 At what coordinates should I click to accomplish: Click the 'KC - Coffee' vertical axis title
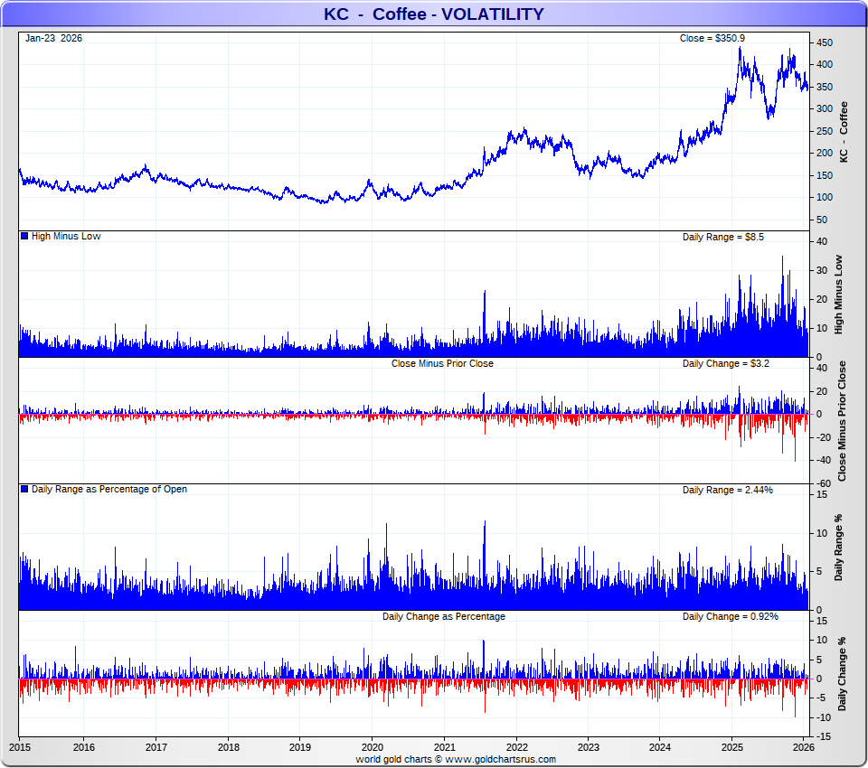(844, 132)
